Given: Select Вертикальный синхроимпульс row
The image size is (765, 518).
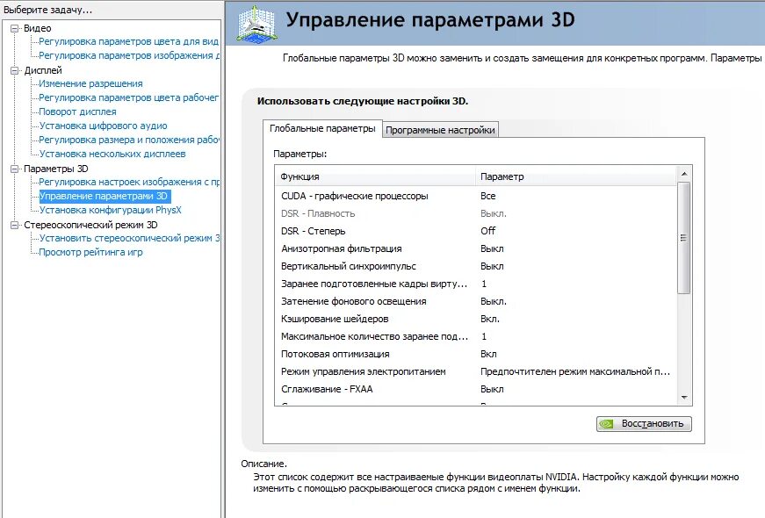Looking at the screenshot, I should 476,266.
